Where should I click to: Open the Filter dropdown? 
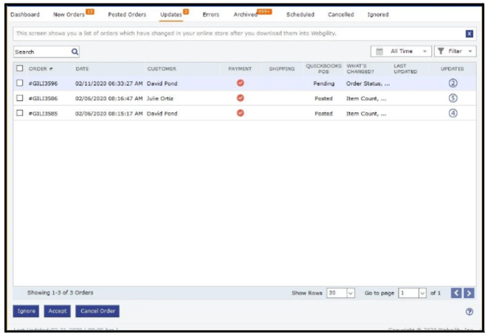click(x=455, y=51)
